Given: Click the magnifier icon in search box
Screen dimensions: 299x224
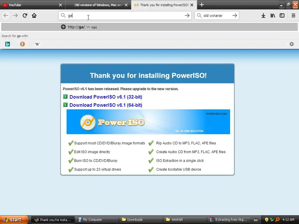Looking at the screenshot, I should (199, 15).
